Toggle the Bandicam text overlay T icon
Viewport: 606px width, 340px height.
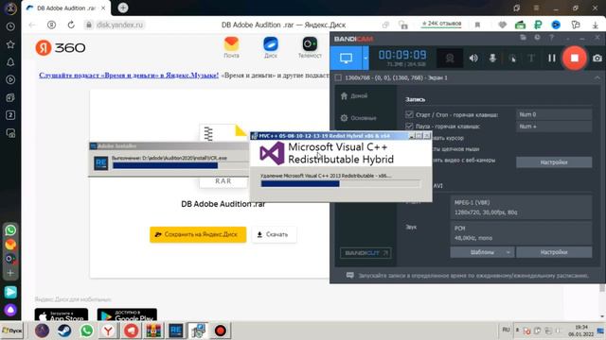point(531,59)
